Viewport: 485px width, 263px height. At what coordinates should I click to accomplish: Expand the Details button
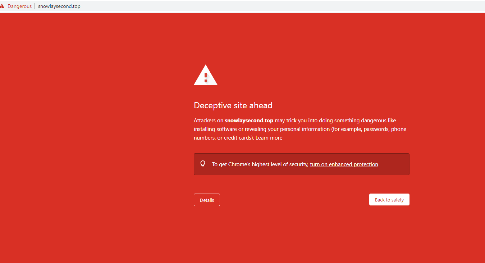[207, 200]
